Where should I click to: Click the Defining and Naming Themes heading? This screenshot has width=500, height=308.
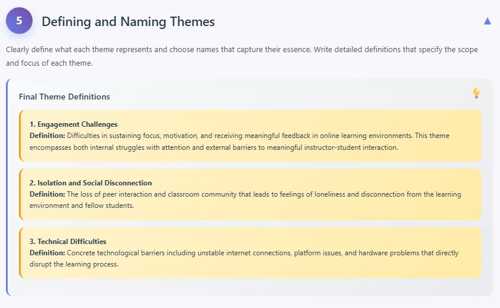pos(128,22)
